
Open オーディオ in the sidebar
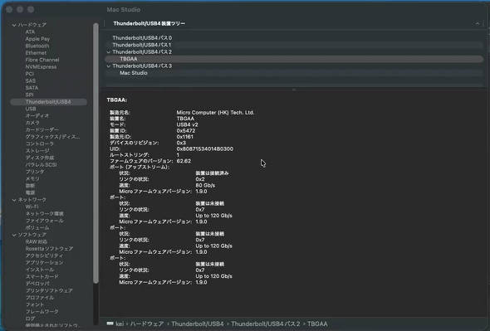coord(37,116)
